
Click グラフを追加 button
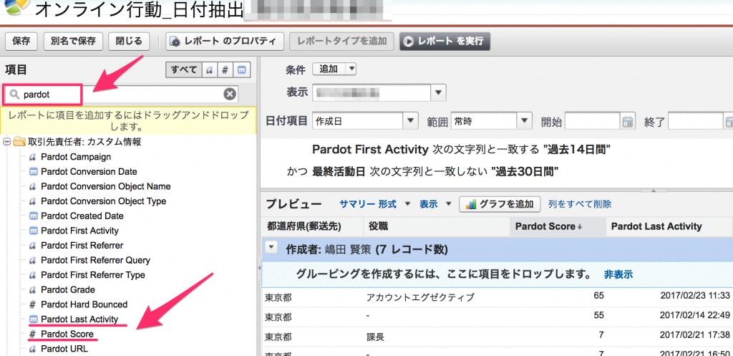click(x=500, y=204)
